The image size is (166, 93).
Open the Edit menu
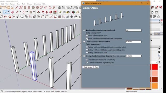click(x=3, y=4)
